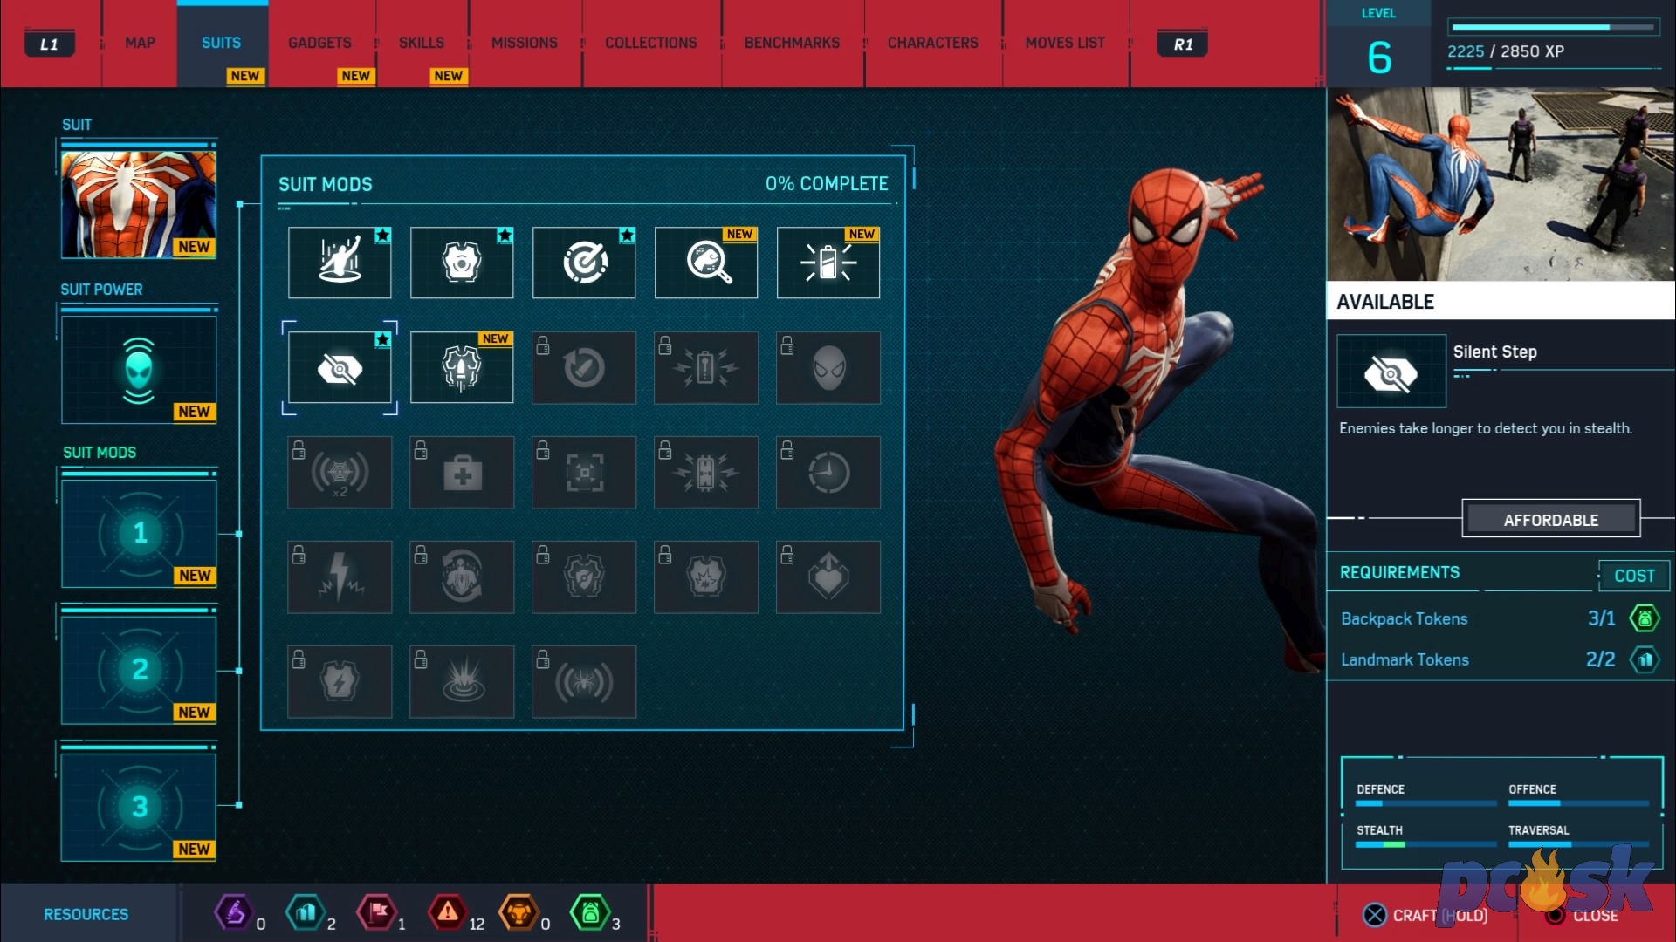
Task: Select the rocket armor mod marked NEW
Action: click(462, 367)
